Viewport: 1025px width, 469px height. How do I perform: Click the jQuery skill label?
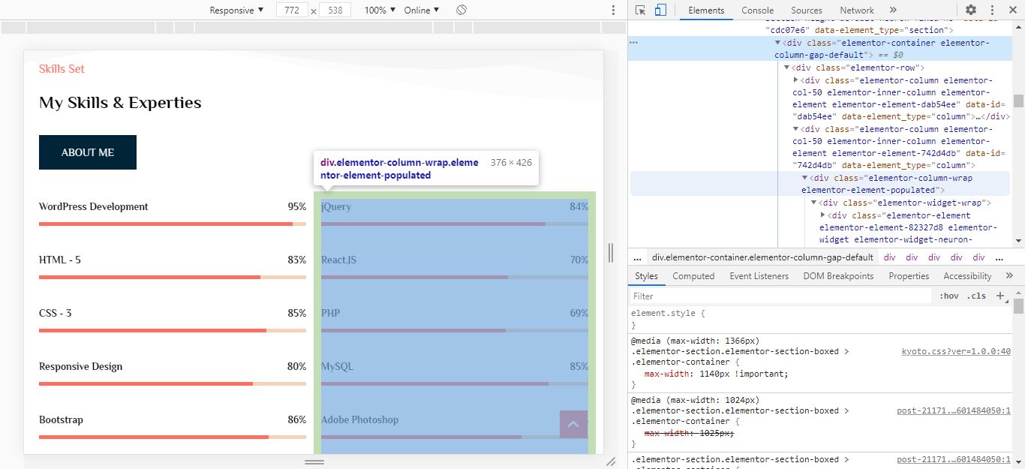pyautogui.click(x=335, y=206)
